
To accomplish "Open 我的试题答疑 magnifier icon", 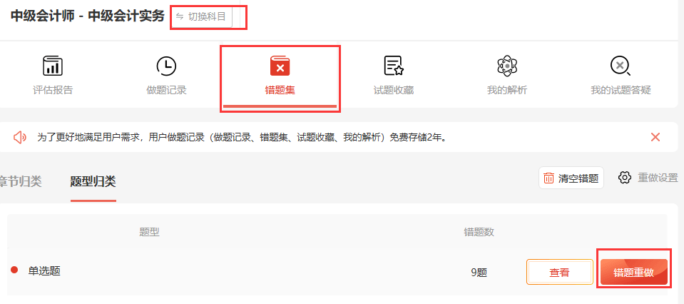I will coord(621,66).
